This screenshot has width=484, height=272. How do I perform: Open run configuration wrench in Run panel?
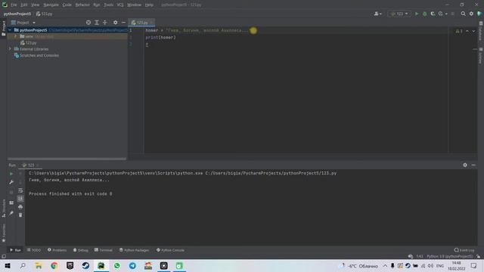(11, 182)
